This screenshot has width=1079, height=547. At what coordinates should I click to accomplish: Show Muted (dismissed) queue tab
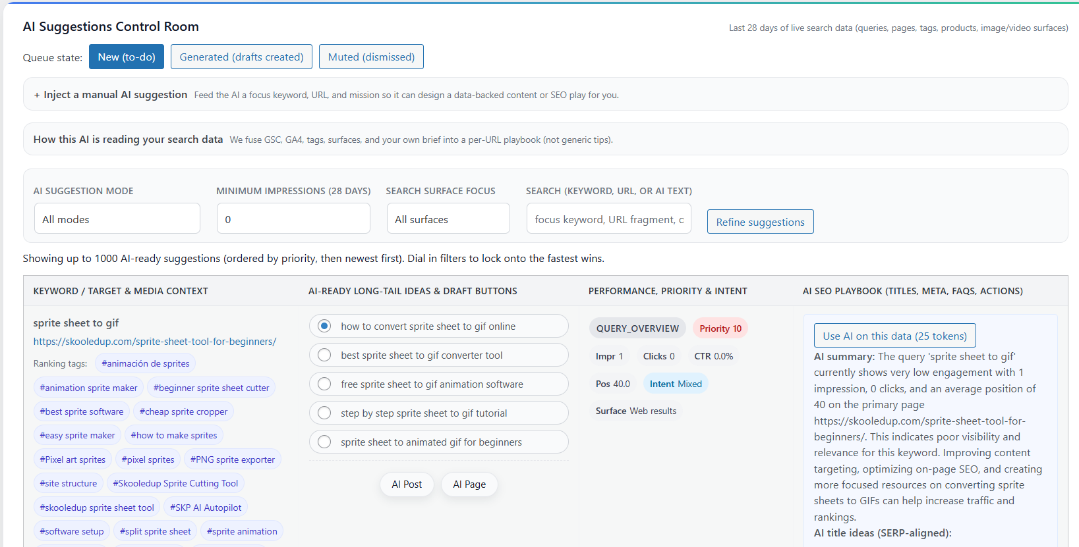tap(371, 57)
